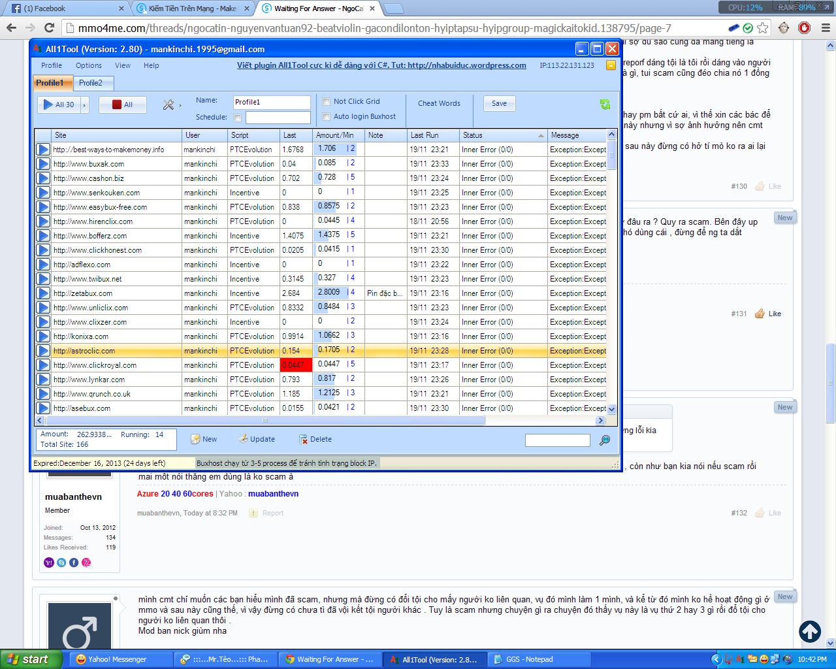The width and height of the screenshot is (836, 669).
Task: Open GGS - Notepad from the taskbar
Action: tap(539, 659)
